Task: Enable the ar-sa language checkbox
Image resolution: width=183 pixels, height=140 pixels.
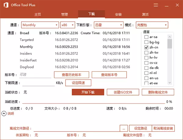Action: click(147, 37)
